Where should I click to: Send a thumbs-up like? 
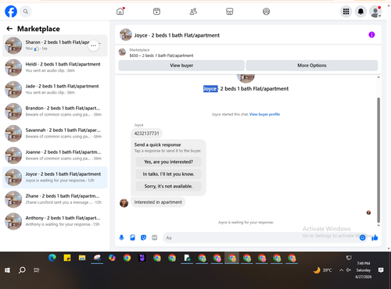pyautogui.click(x=375, y=237)
